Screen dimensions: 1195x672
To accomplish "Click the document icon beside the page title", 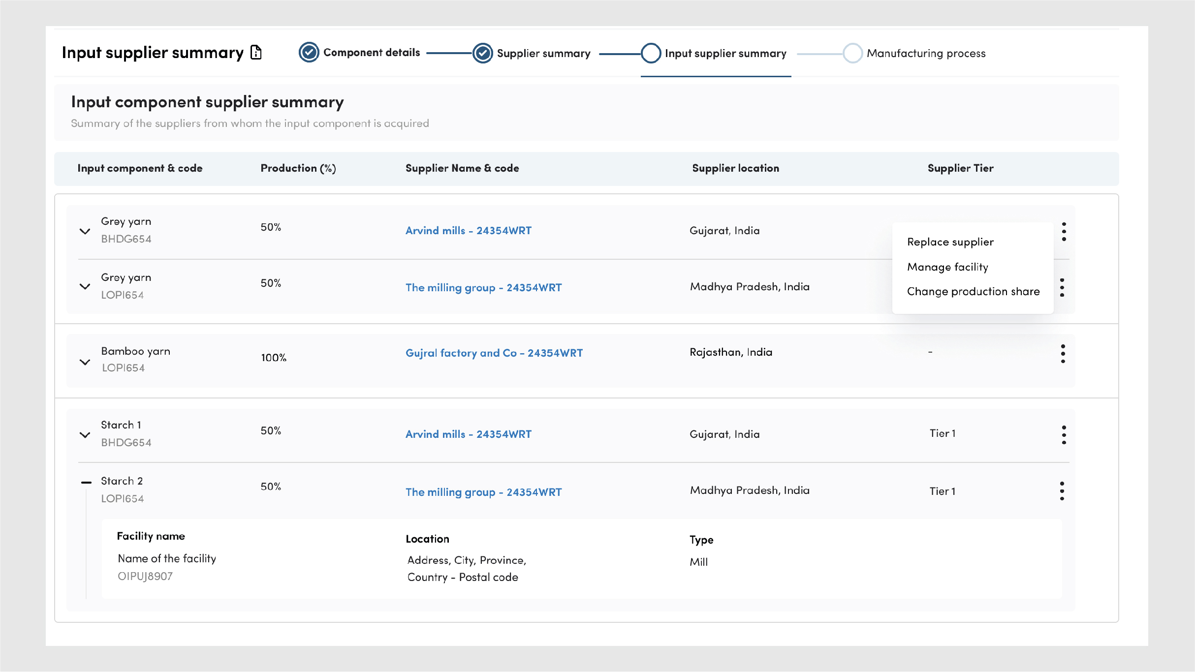I will 256,52.
